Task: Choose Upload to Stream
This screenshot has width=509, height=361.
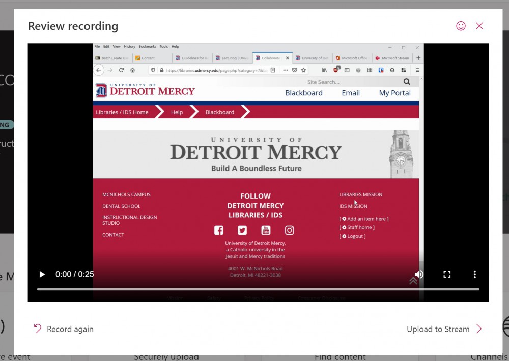Action: 439,329
